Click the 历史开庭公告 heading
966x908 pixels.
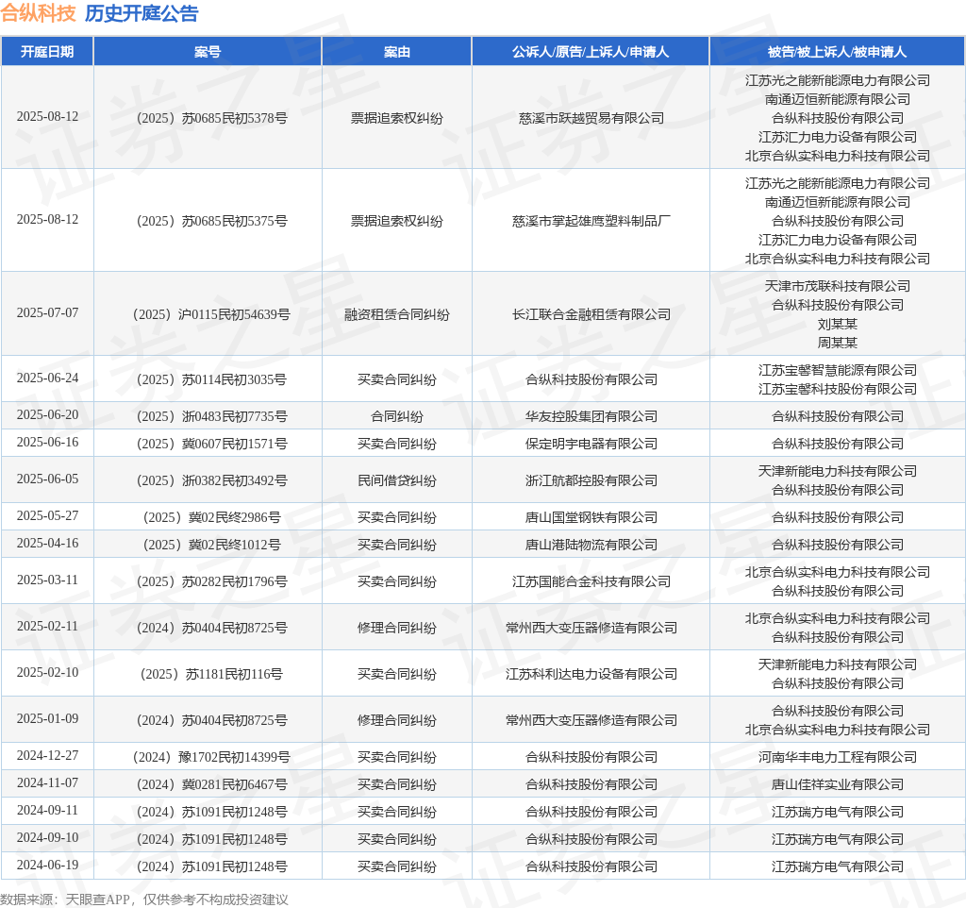[x=142, y=13]
